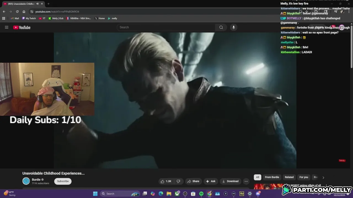The image size is (353, 198).
Task: Click the 711K subscribers text
Action: coord(41,183)
